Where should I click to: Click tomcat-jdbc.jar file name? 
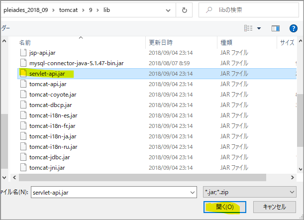[x=49, y=157]
